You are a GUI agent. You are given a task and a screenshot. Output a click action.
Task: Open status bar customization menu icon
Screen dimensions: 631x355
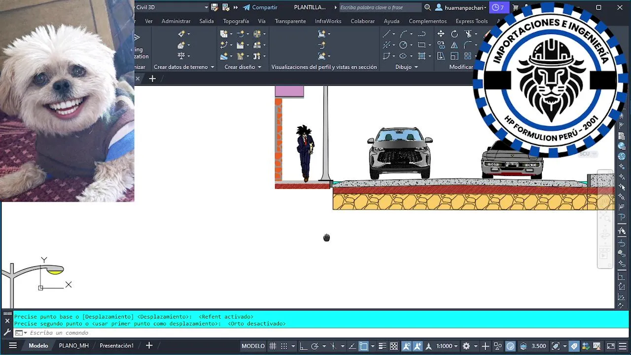click(624, 346)
